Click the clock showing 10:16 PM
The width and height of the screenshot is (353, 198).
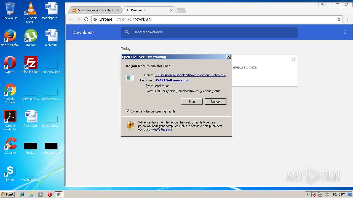coord(339,194)
